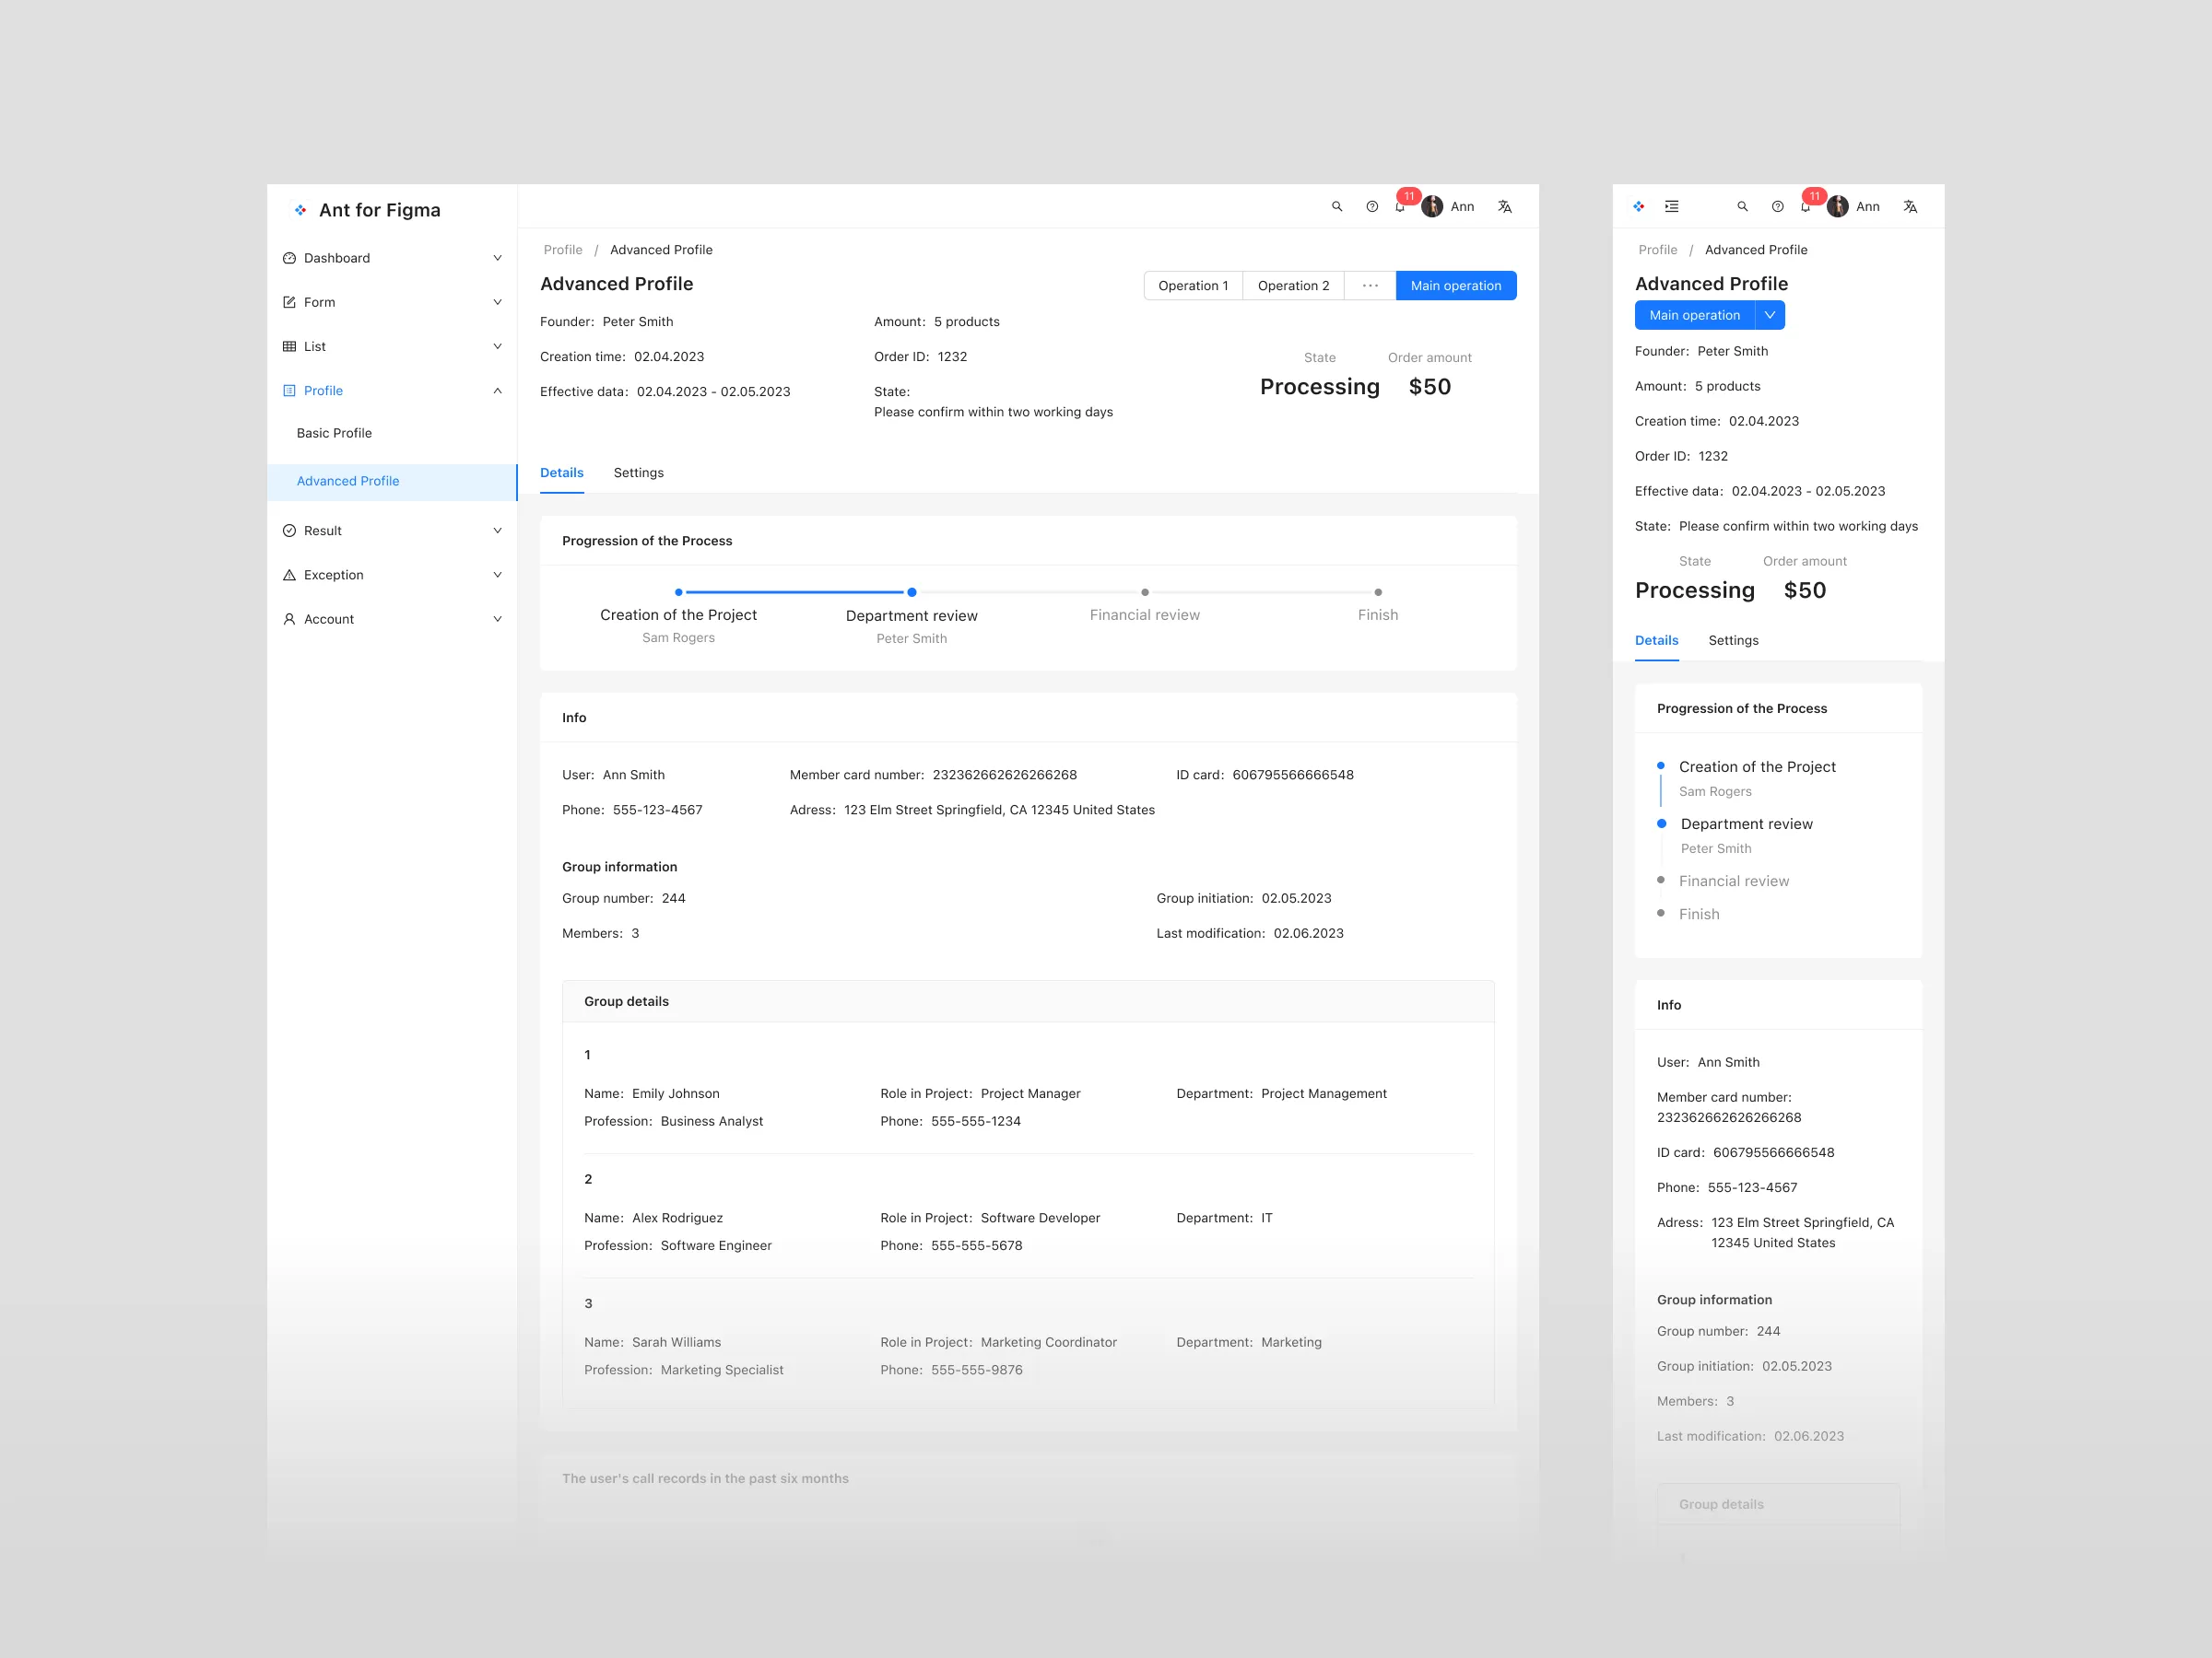
Task: Click the menu collapse icon in mobile header
Action: [x=1671, y=206]
